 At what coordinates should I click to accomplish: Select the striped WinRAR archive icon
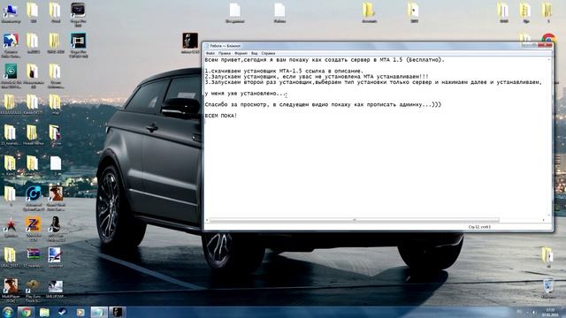click(x=33, y=257)
